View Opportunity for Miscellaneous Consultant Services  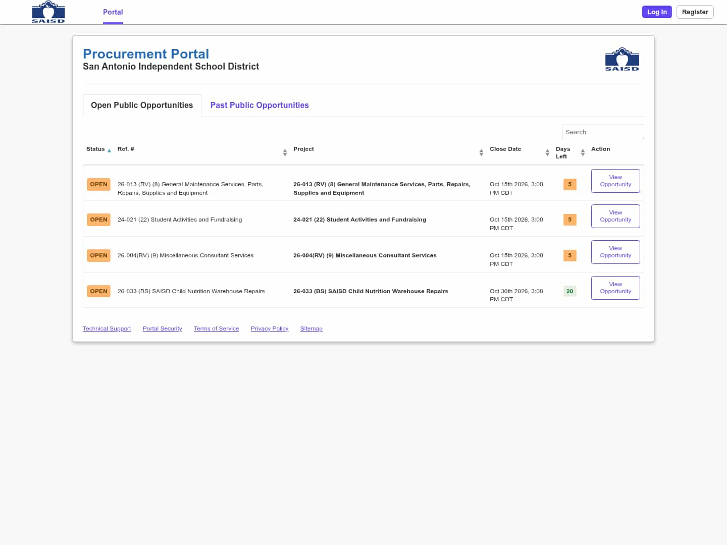(x=615, y=252)
